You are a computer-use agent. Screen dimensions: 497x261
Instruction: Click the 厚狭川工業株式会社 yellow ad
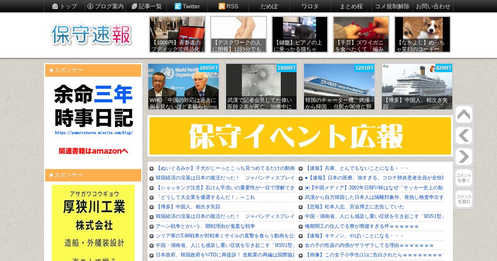coord(93,223)
